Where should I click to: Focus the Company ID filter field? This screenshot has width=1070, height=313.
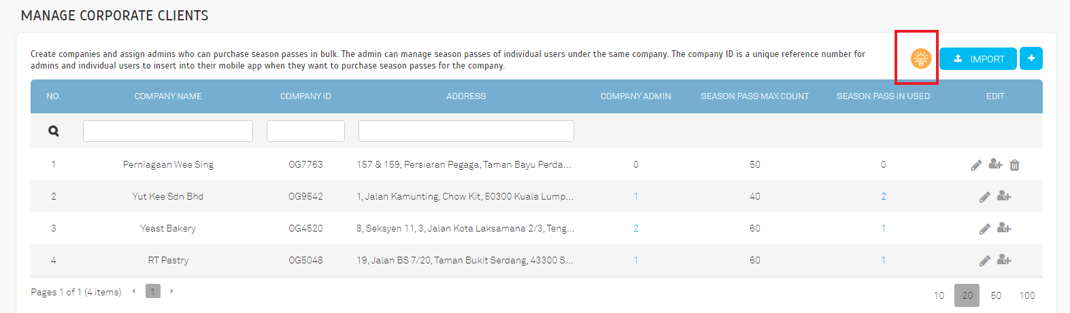[305, 131]
